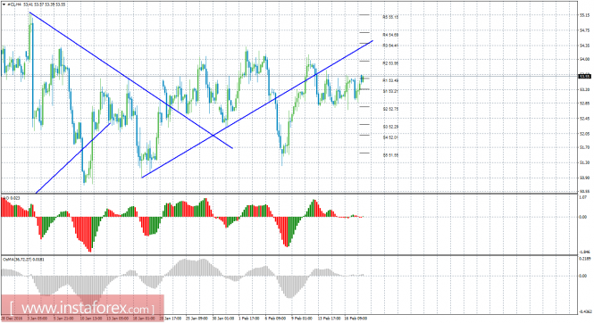Click the separator between AO and OsMA panels
Image resolution: width=594 pixels, height=323 pixels.
click(x=289, y=255)
